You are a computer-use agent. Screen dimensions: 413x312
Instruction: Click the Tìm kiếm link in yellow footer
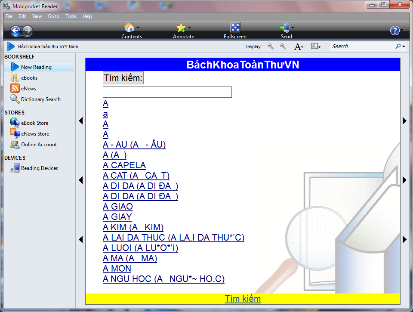(243, 299)
